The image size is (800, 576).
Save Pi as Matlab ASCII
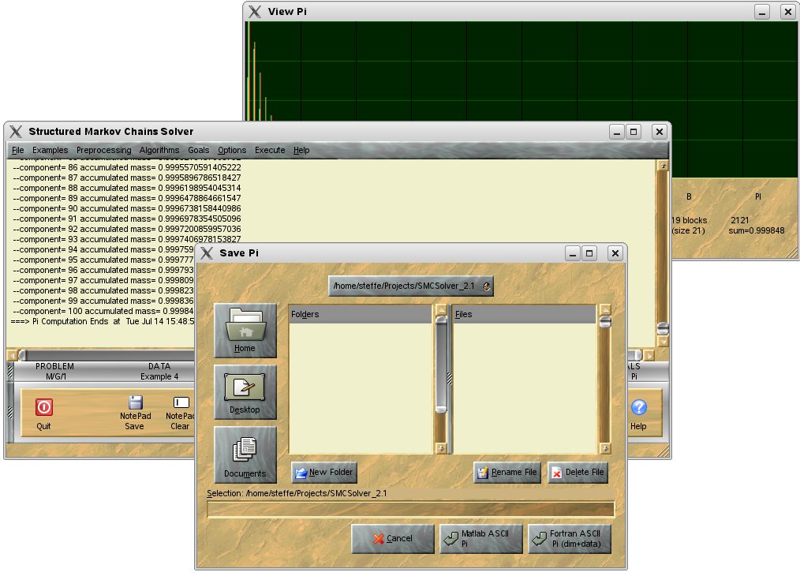pyautogui.click(x=480, y=538)
